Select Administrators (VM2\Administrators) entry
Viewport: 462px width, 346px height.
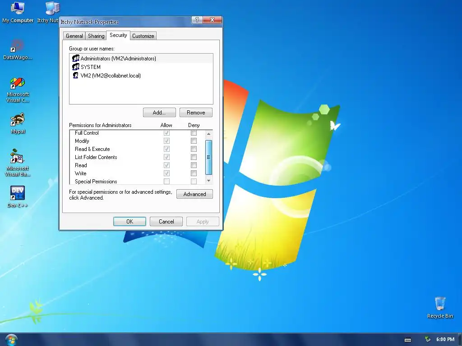coord(141,58)
